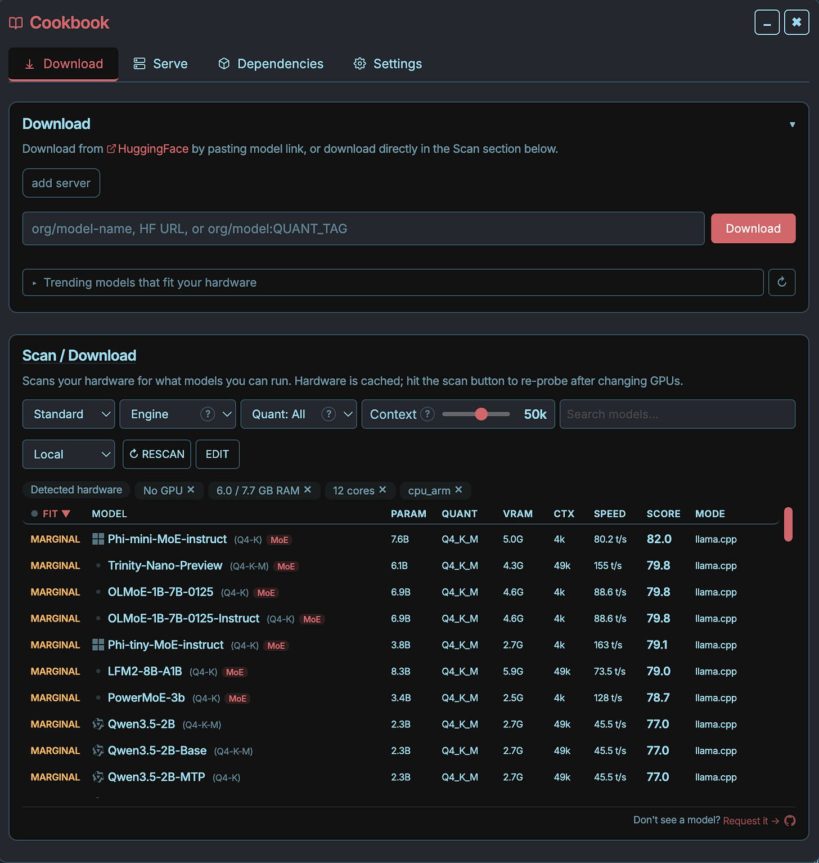Screen dimensions: 819x863
Task: Sort by the CTX column header
Action: (x=564, y=513)
